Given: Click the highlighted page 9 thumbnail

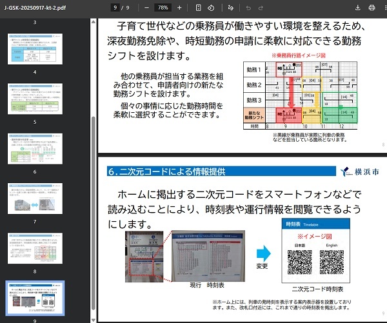Looking at the screenshot, I should click(35, 298).
